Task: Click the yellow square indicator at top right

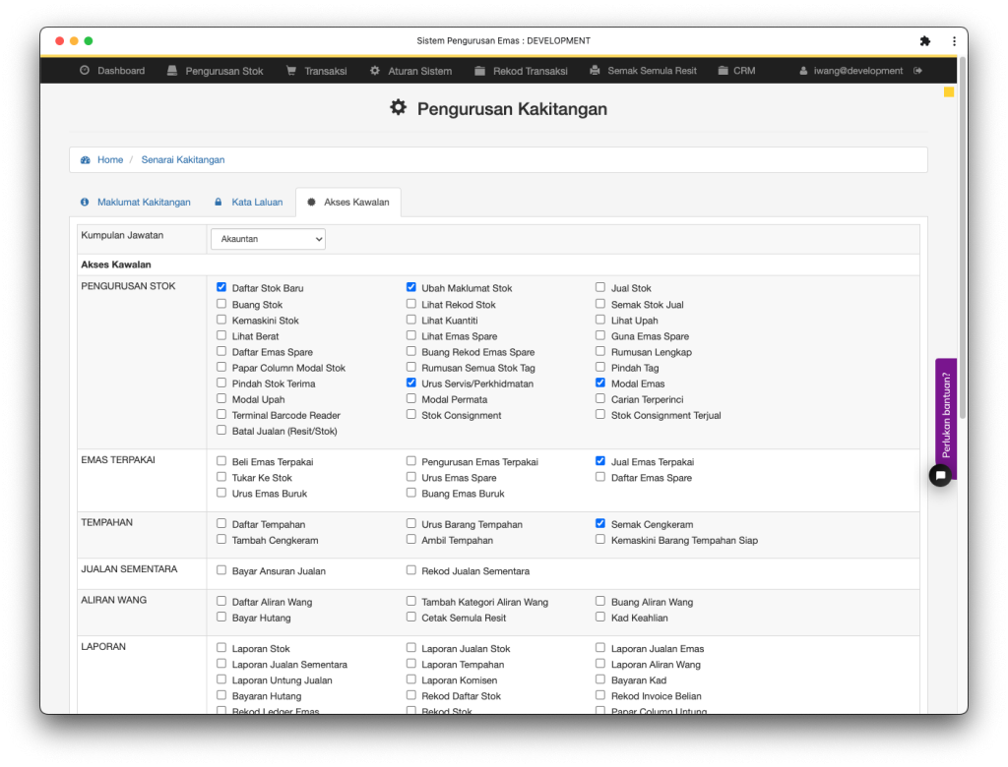Action: (x=949, y=92)
